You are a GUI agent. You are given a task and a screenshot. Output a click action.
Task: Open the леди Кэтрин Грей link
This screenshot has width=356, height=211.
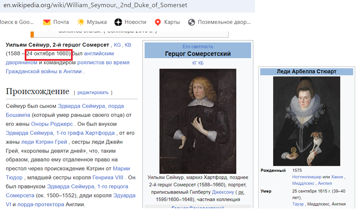coord(40,141)
